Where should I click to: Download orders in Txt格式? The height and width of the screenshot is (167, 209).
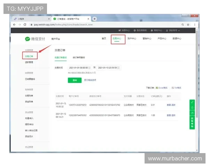pos(176,88)
